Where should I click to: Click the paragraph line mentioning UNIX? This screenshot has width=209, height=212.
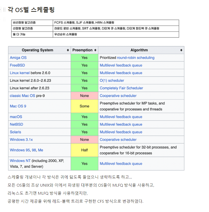81,185
